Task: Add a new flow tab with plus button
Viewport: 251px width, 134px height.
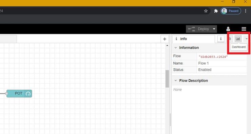Action: tap(165, 39)
